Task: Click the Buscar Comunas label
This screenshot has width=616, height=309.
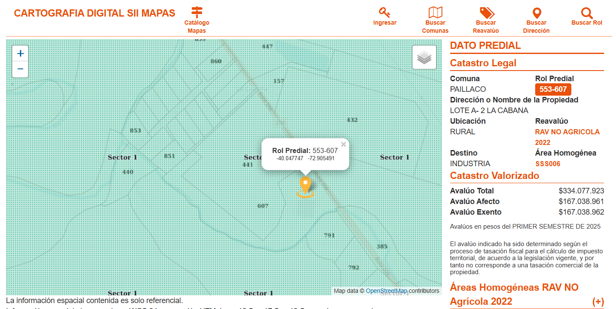Action: pyautogui.click(x=435, y=27)
